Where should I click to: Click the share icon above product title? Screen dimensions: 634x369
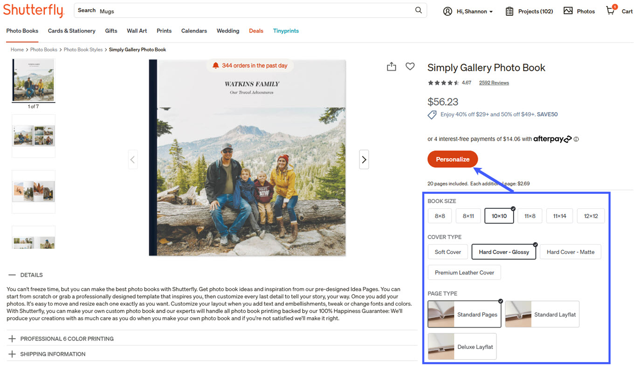391,67
